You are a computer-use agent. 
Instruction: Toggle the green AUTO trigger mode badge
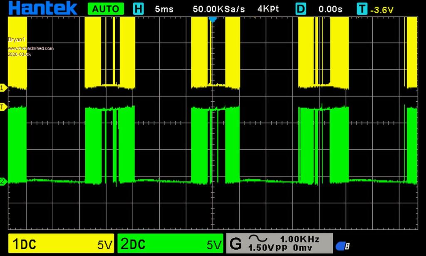tap(106, 9)
